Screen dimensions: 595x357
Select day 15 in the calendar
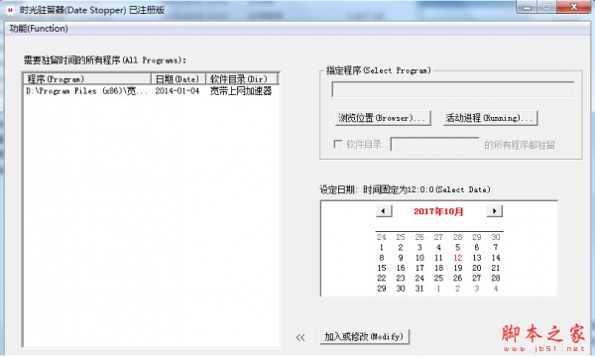[x=382, y=268]
